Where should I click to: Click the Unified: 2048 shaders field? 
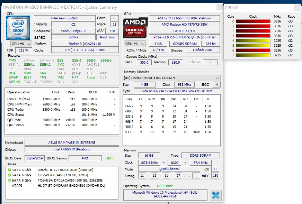coord(202,50)
